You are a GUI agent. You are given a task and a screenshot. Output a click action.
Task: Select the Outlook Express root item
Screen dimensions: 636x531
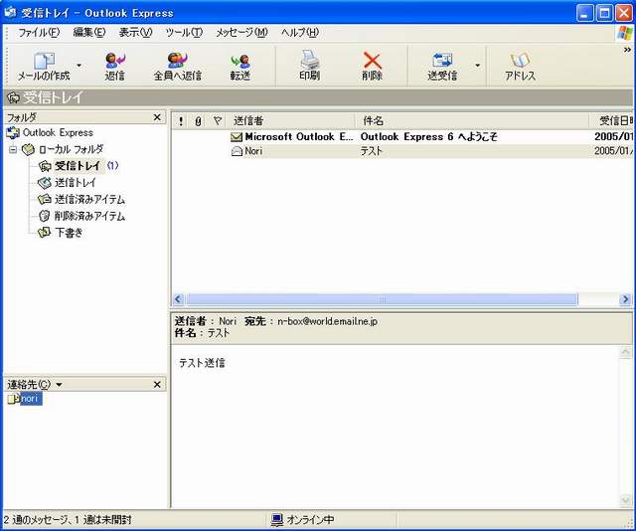pos(58,133)
